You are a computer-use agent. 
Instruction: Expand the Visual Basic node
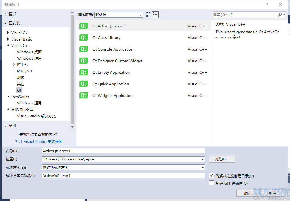[x=8, y=39]
